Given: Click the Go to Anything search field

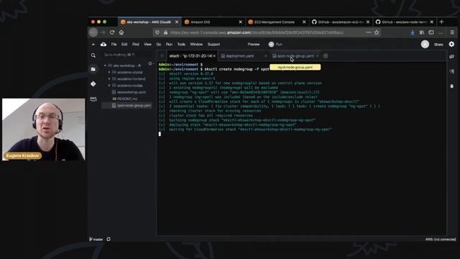Looking at the screenshot, I should (127, 55).
